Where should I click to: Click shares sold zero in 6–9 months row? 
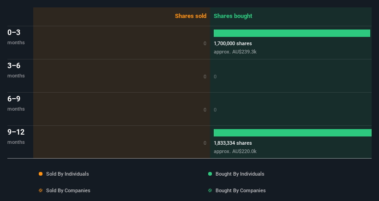click(205, 110)
